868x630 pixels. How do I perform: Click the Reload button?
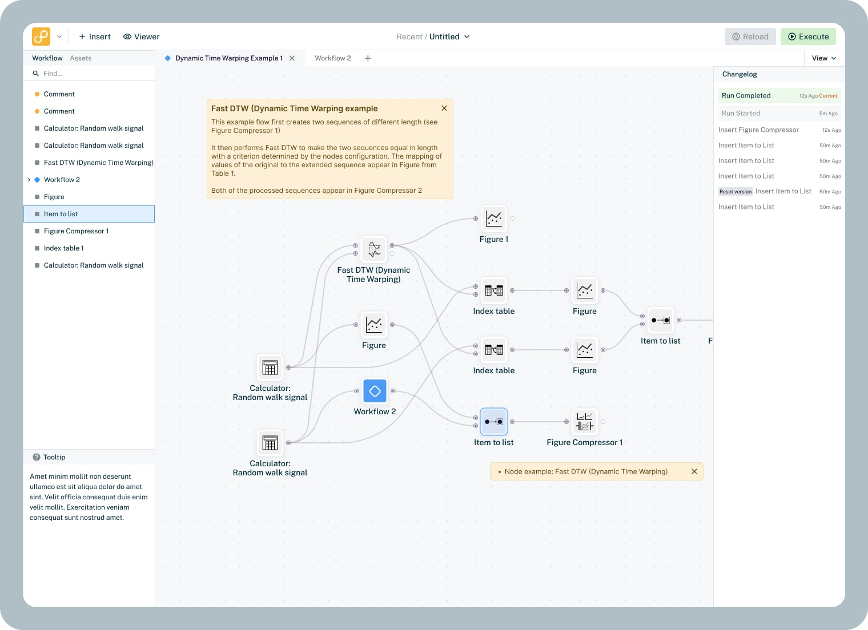point(750,37)
